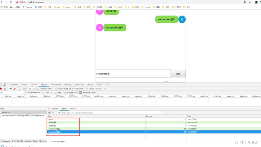The image size is (261, 147).
Task: Filter requests by XHR type
Action: coord(47,92)
